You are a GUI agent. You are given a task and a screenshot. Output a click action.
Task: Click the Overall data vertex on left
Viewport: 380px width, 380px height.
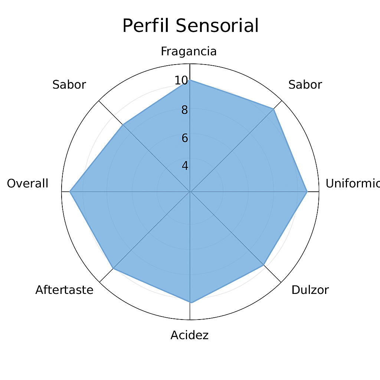[70, 191]
